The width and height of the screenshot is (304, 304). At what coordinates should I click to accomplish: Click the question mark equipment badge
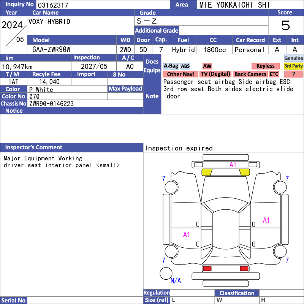pos(293,74)
